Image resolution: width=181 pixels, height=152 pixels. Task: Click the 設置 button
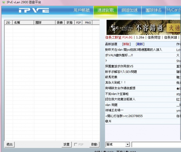coord(67,144)
